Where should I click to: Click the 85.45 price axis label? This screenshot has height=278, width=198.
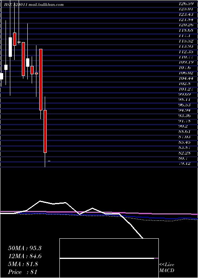[x=185, y=142]
